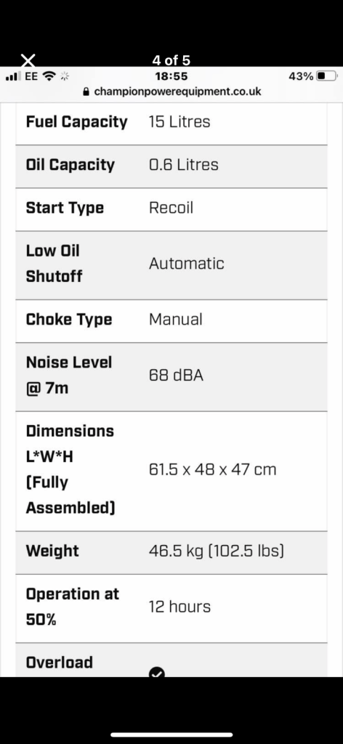
Task: Tap the Low Oil Shutoff label
Action: pos(54,263)
